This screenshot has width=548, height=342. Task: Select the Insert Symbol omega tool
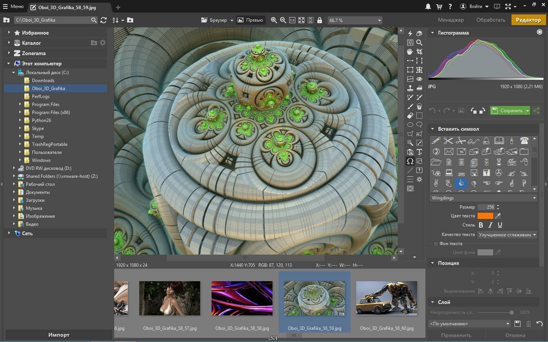pos(410,161)
